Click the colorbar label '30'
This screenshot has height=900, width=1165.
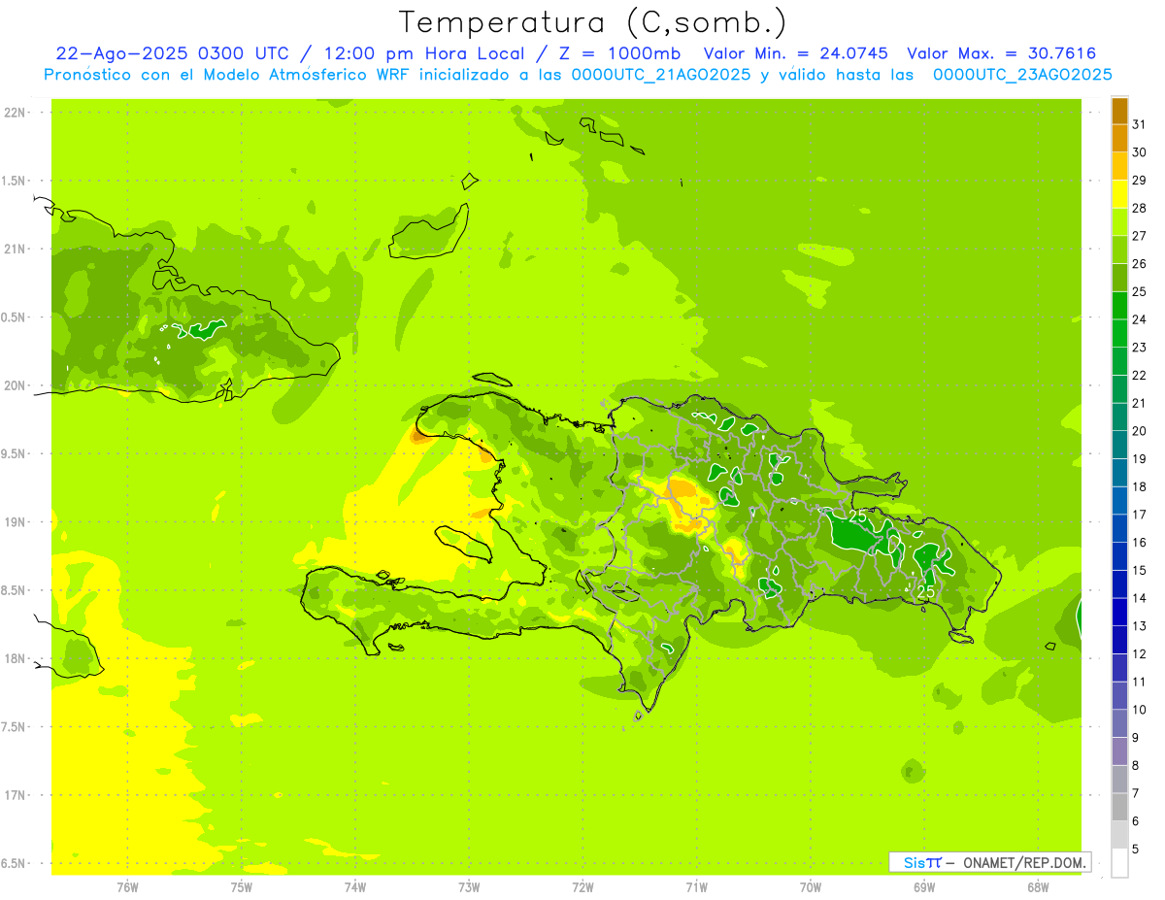click(x=1140, y=152)
